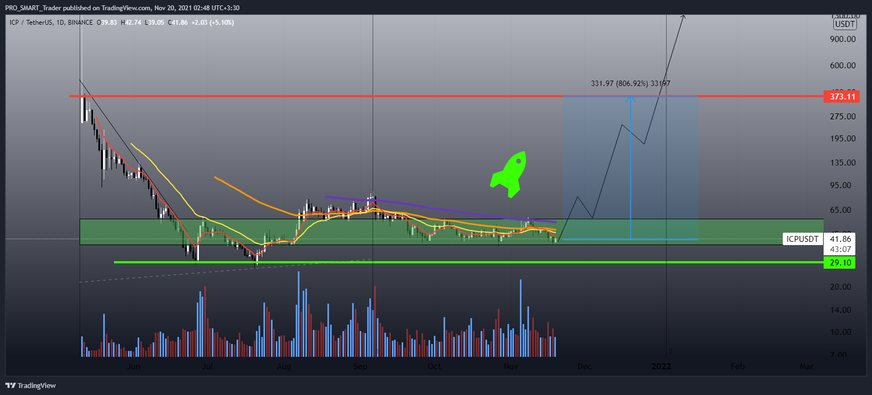Click the green 29.10 price label

pyautogui.click(x=840, y=262)
